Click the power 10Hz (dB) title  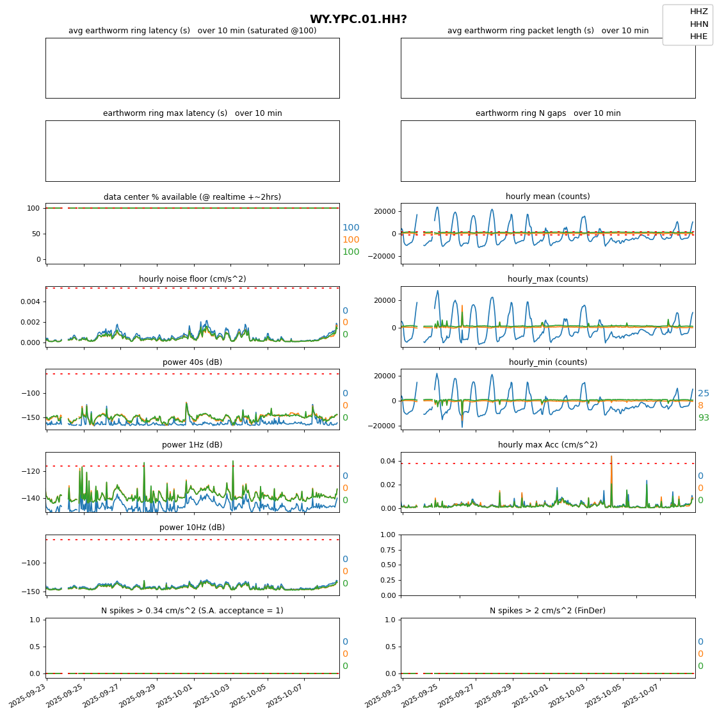(x=192, y=528)
